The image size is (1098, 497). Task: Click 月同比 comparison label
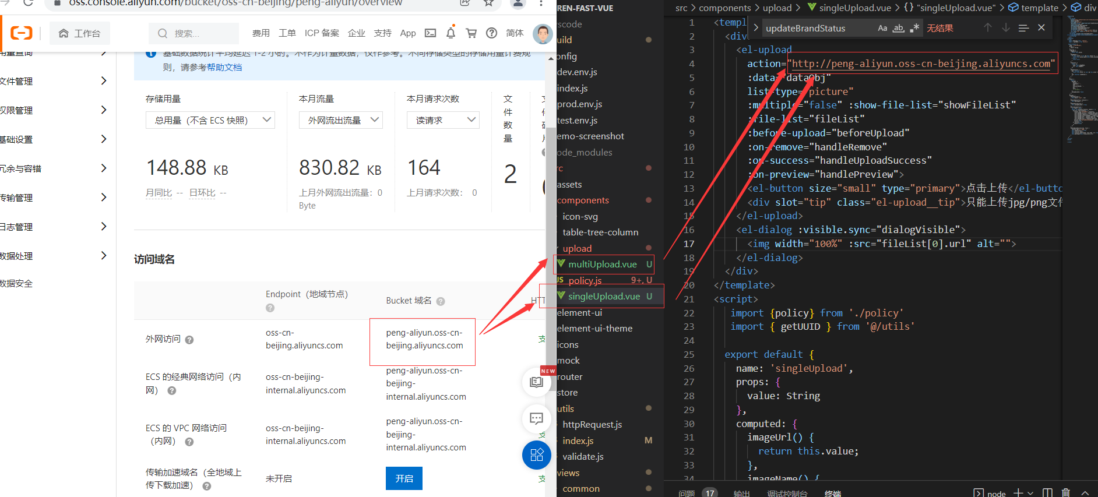pyautogui.click(x=159, y=192)
